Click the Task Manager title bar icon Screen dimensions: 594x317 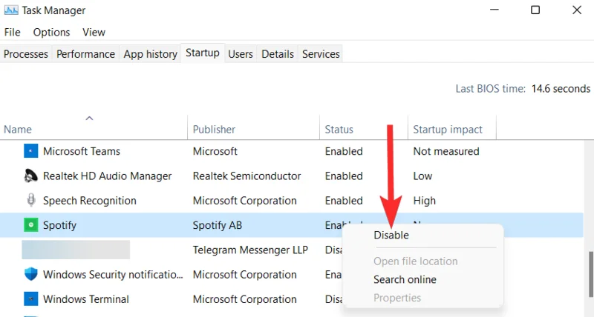pos(11,10)
